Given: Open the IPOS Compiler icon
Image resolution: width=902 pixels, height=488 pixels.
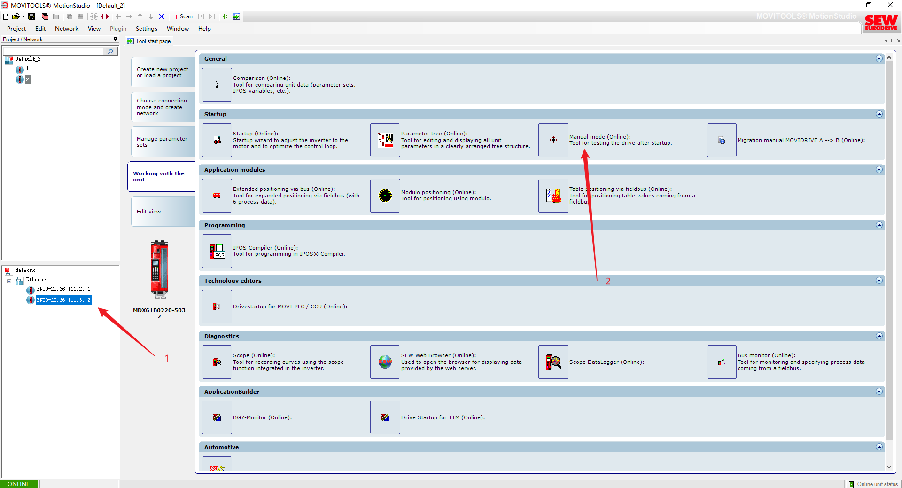Looking at the screenshot, I should [x=217, y=251].
